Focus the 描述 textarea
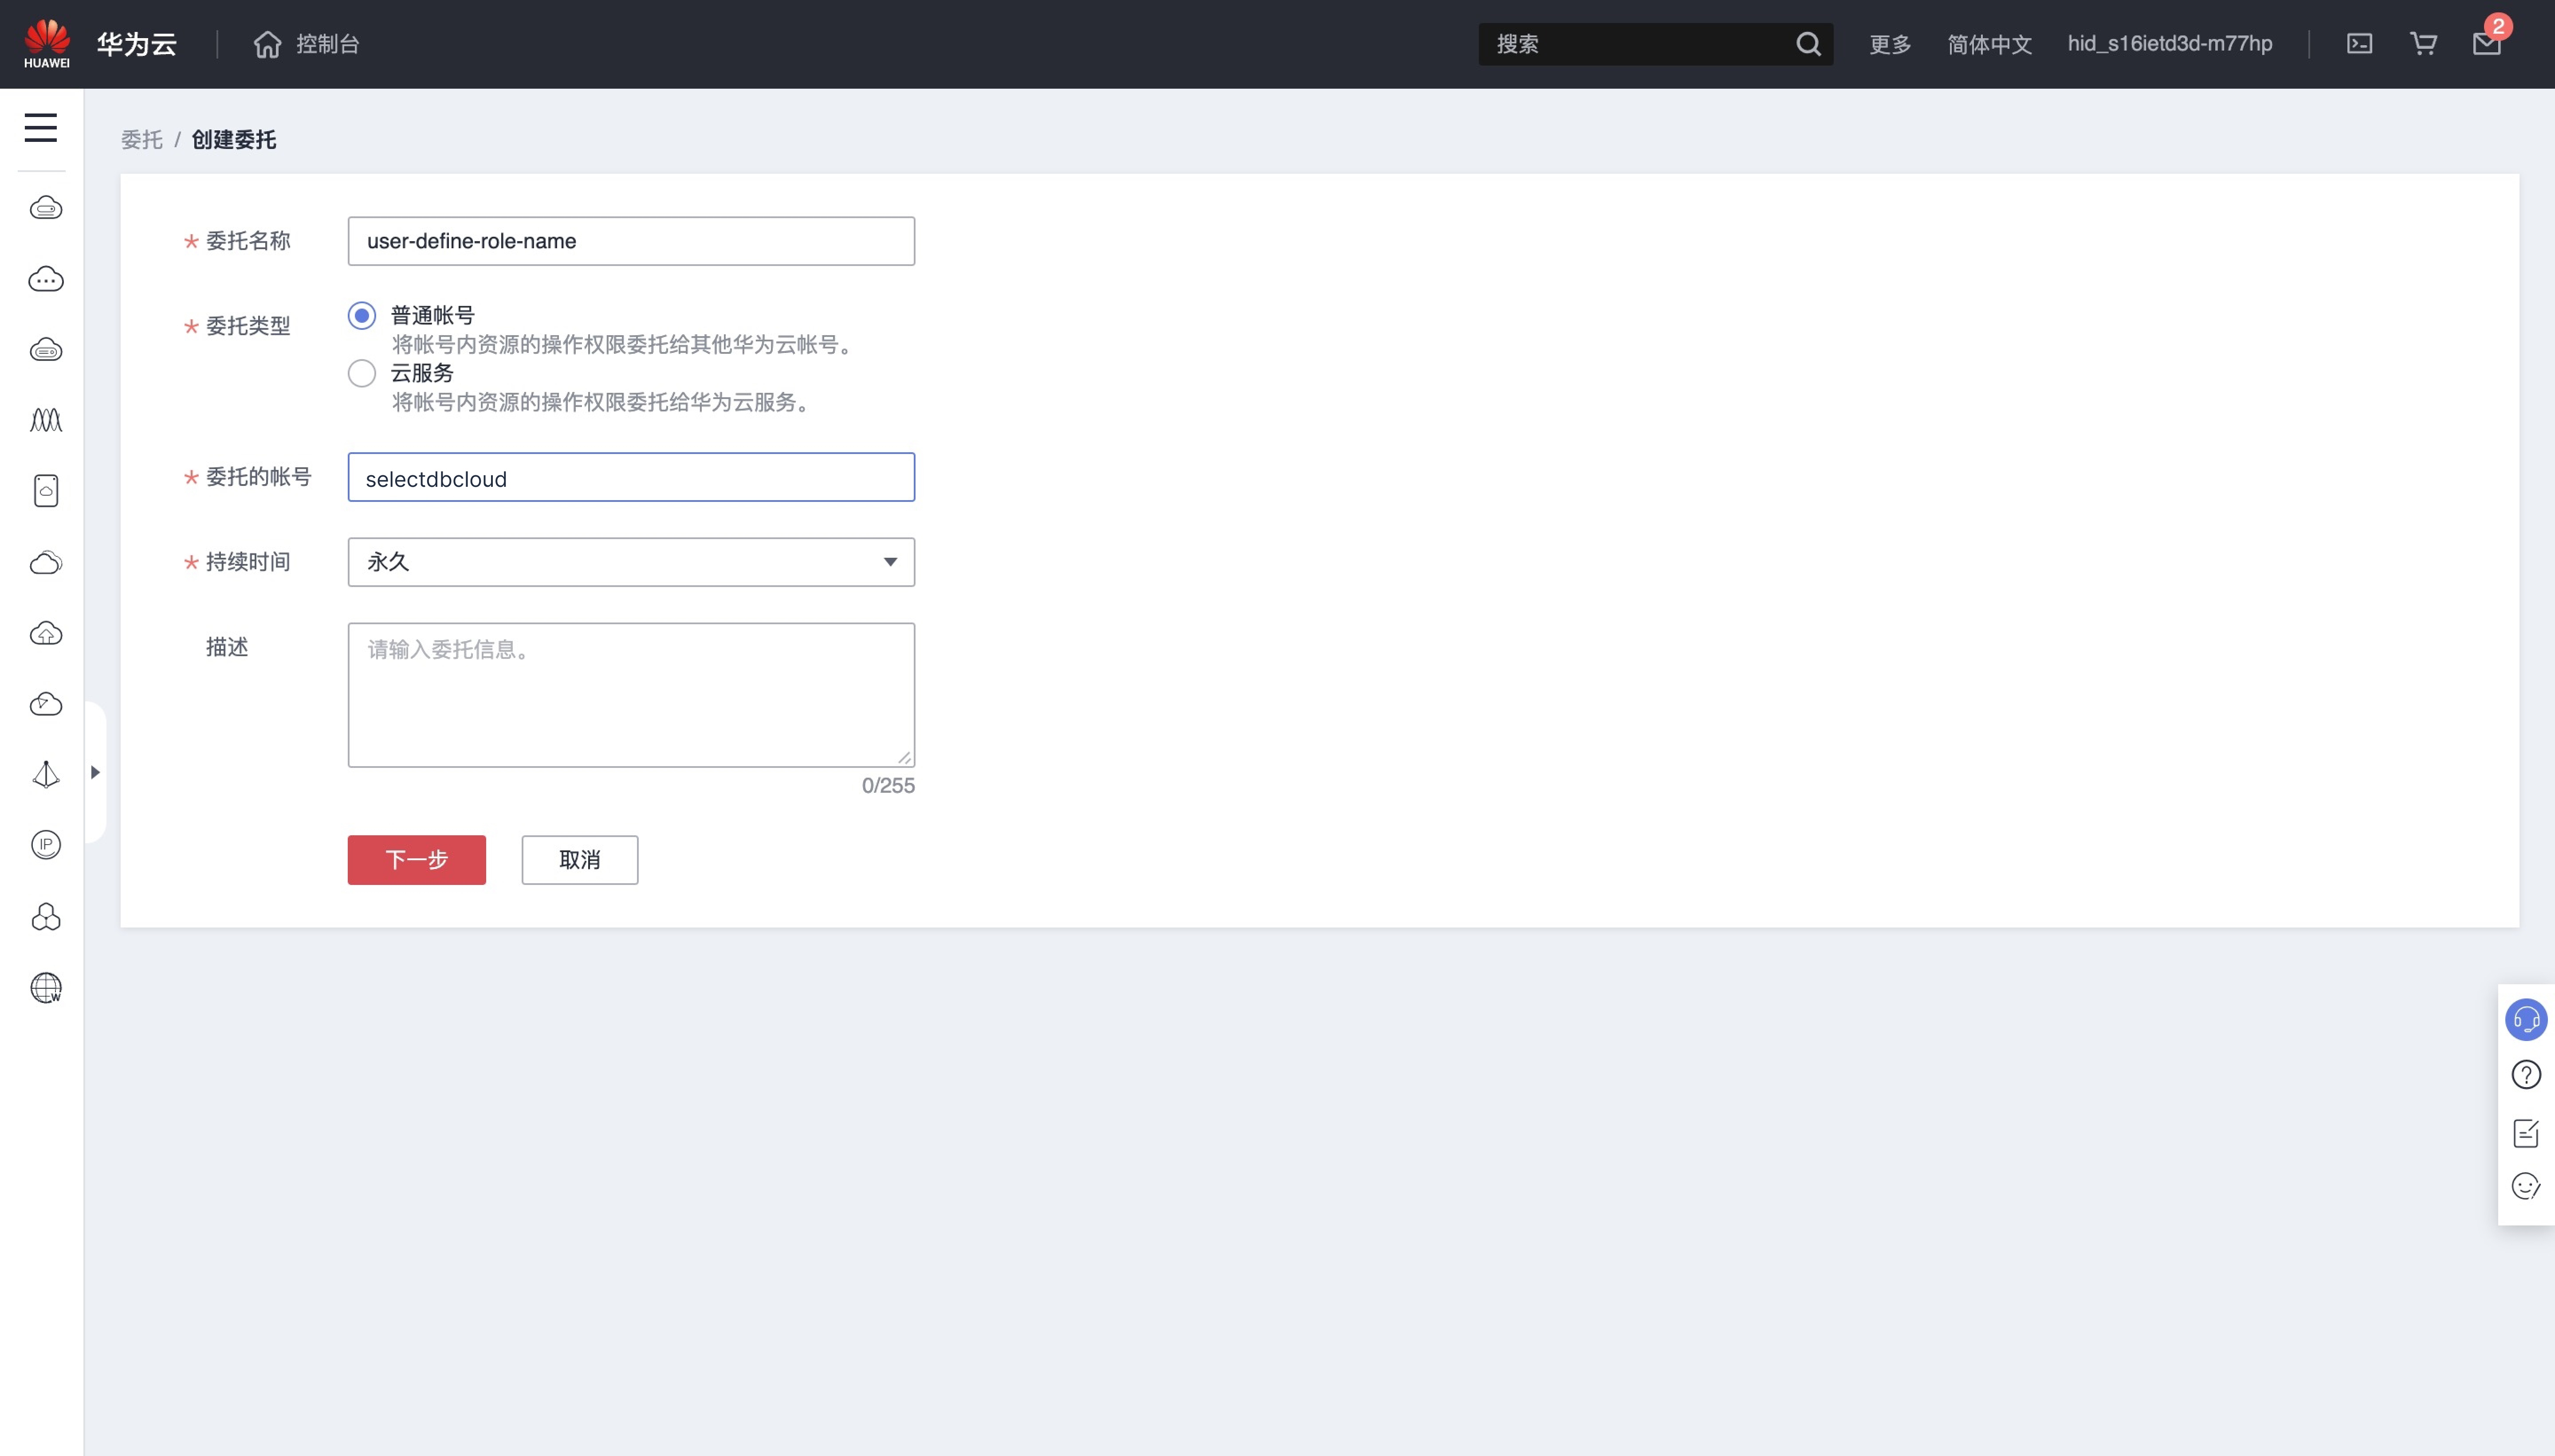Image resolution: width=2555 pixels, height=1456 pixels. (631, 695)
